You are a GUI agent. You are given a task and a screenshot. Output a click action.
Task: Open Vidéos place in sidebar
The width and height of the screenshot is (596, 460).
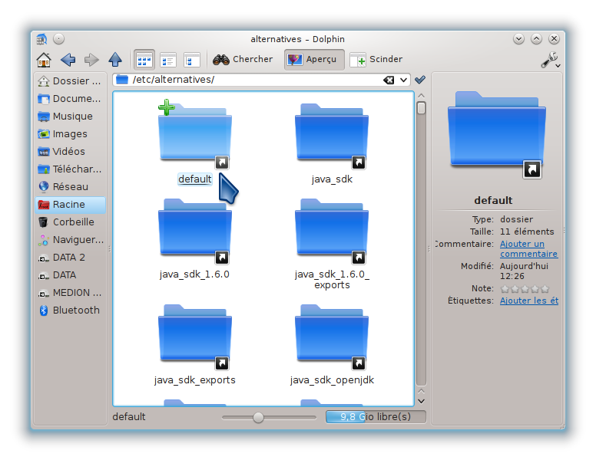pos(70,152)
